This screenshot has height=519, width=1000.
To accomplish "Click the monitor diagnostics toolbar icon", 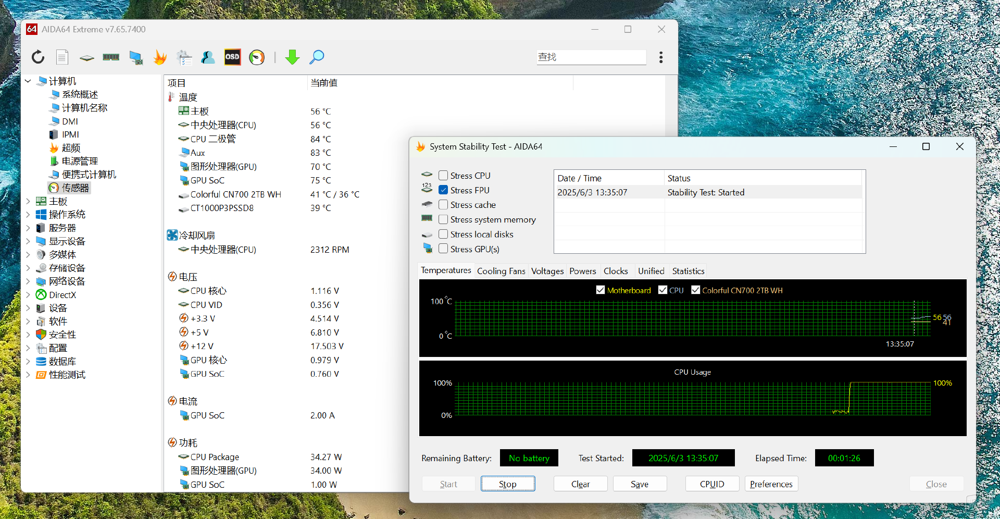I will (x=136, y=57).
